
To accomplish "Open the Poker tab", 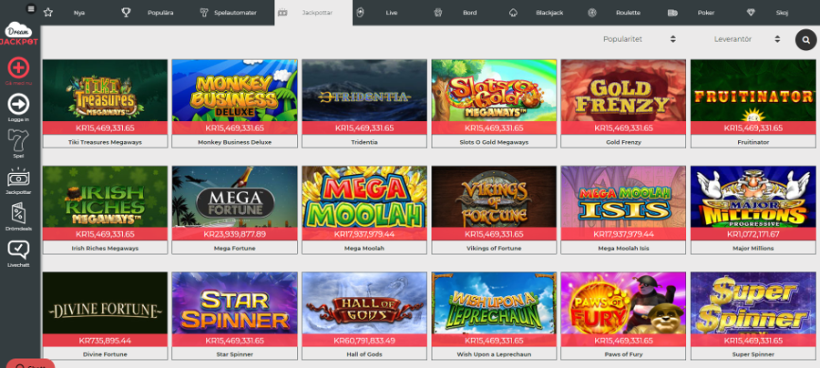I will point(706,13).
